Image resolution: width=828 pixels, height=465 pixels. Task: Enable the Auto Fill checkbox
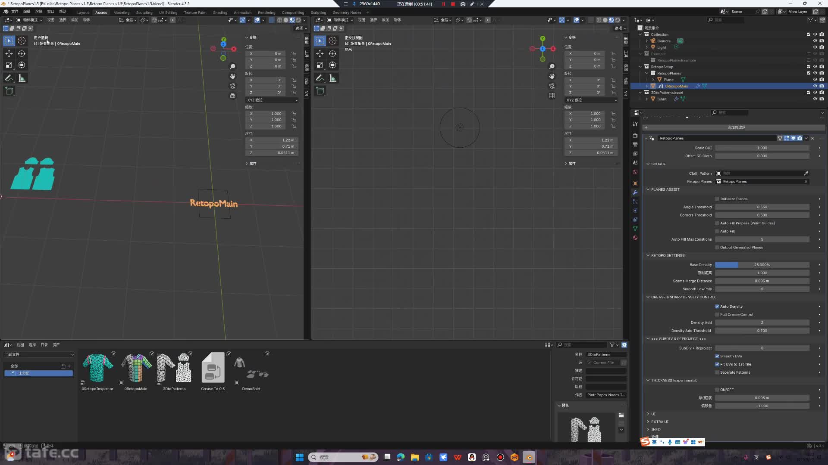(x=717, y=231)
